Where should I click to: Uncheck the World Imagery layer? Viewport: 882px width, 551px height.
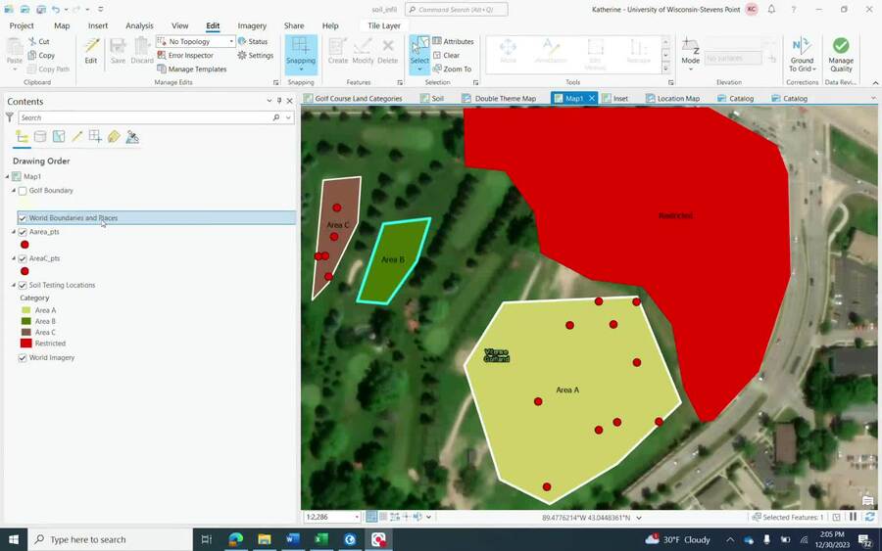tap(23, 358)
